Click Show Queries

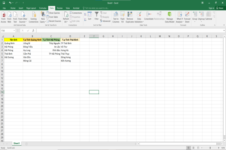(53, 13)
